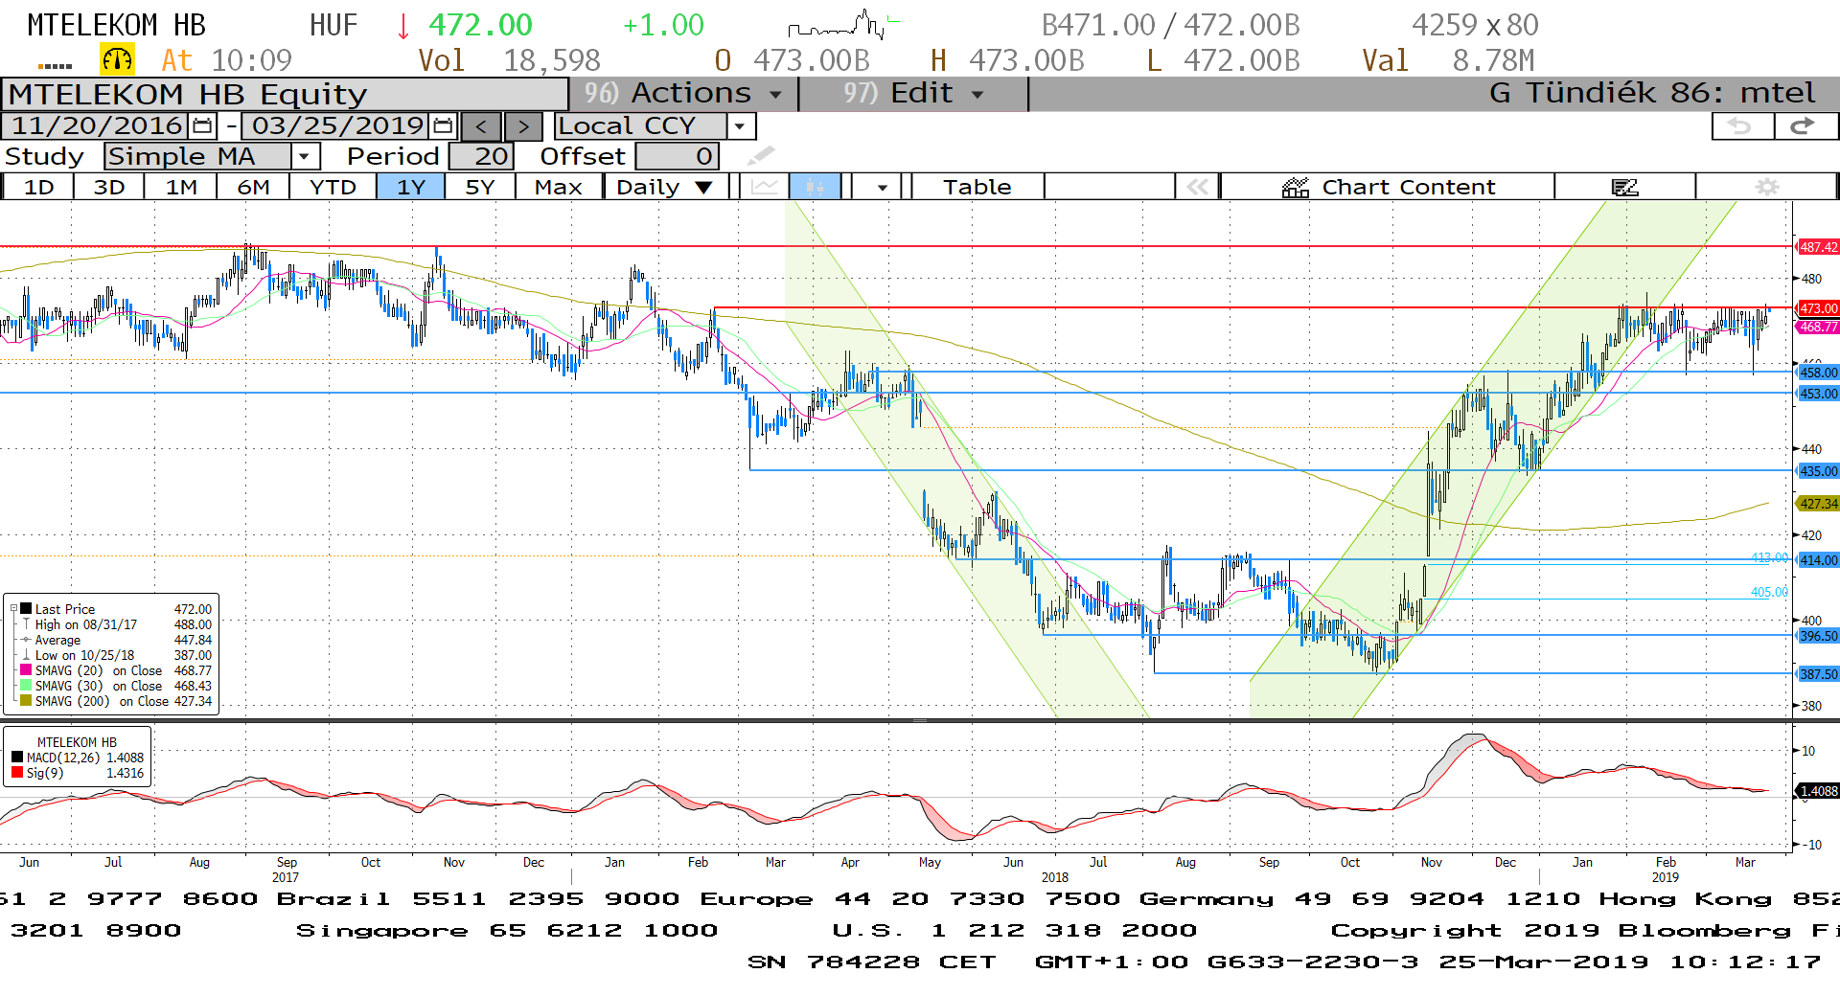Open the annotations drawing tool icon
The width and height of the screenshot is (1840, 996).
pos(1624,187)
